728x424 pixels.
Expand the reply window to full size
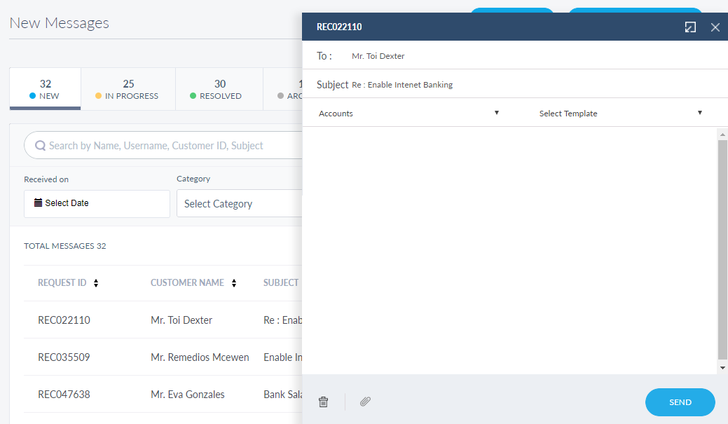(690, 27)
